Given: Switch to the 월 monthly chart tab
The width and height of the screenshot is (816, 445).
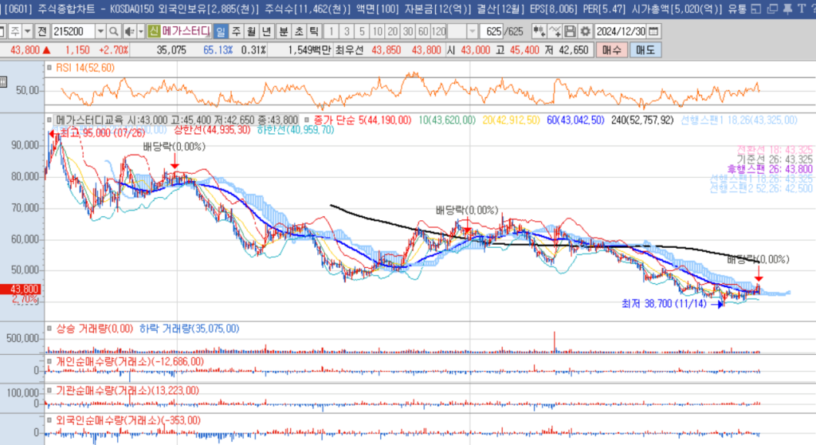Looking at the screenshot, I should (x=251, y=31).
